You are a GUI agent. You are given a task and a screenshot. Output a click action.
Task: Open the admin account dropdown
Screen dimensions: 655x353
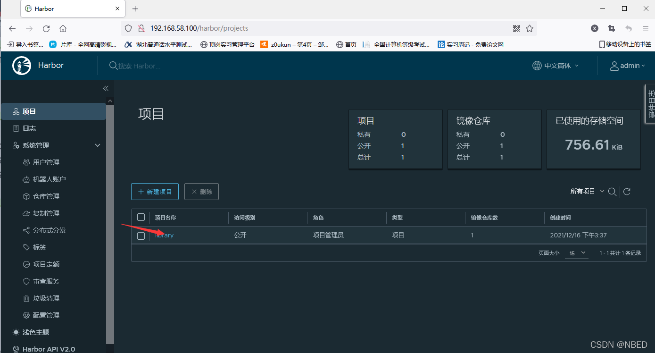(x=627, y=66)
